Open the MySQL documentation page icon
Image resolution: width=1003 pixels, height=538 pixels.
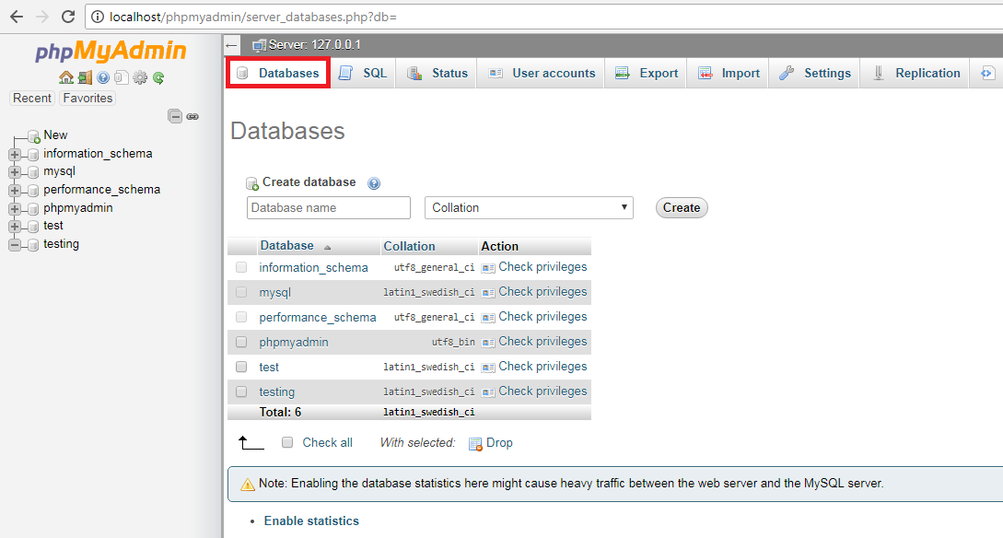click(x=122, y=77)
